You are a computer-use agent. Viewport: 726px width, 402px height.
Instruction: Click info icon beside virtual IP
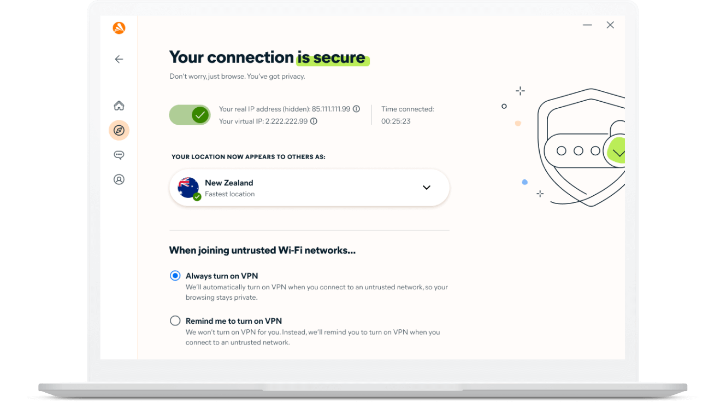point(314,121)
